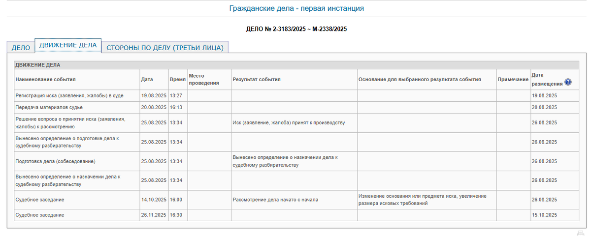Click the row Передача материалов судье
Image resolution: width=591 pixels, height=236 pixels.
(x=297, y=107)
